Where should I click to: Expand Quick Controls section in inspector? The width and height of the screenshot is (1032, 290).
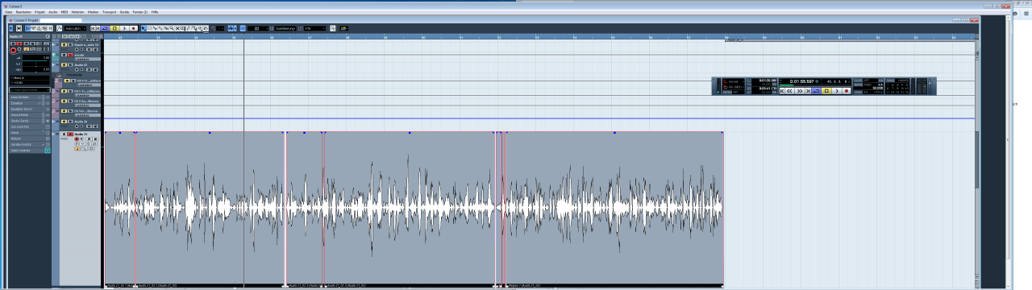pos(30,150)
